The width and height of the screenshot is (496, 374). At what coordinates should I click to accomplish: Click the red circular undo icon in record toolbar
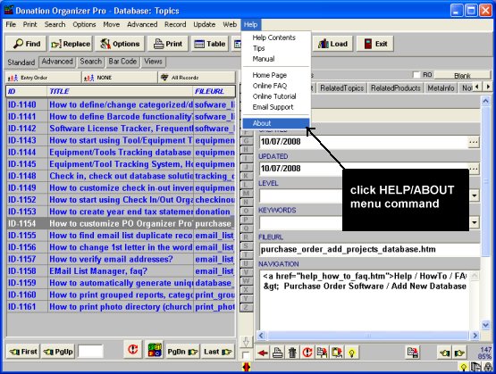click(307, 353)
